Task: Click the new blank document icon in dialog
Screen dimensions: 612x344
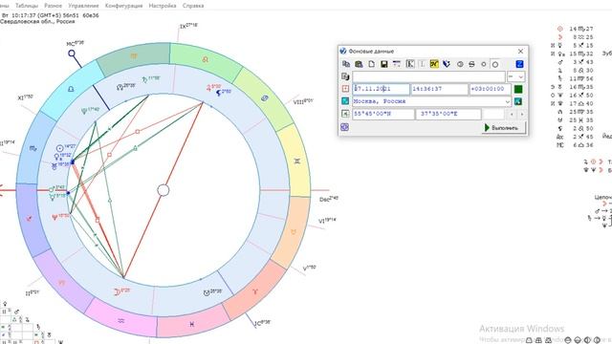Action: point(372,64)
